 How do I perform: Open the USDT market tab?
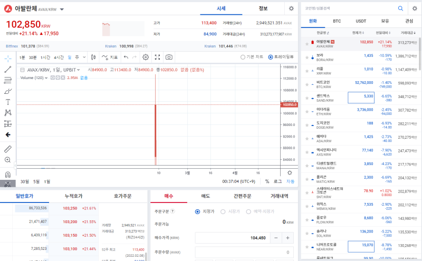pyautogui.click(x=361, y=21)
